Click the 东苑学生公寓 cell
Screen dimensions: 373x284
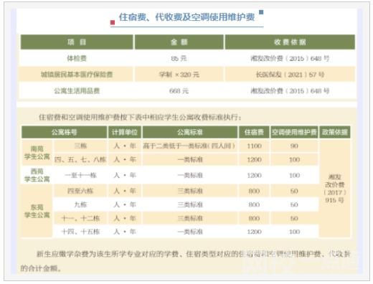[37, 211]
